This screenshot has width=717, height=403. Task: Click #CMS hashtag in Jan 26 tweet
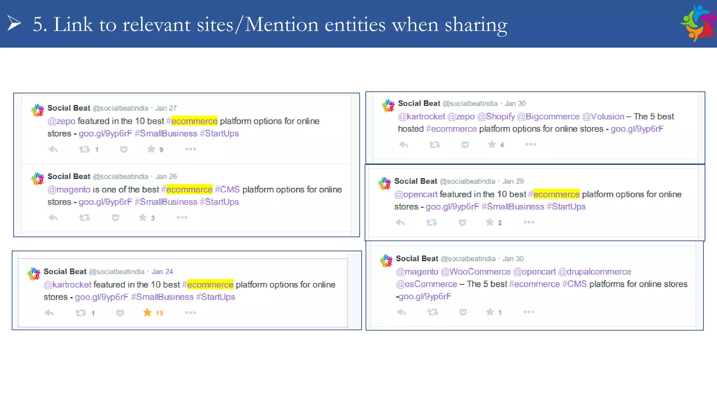click(227, 190)
